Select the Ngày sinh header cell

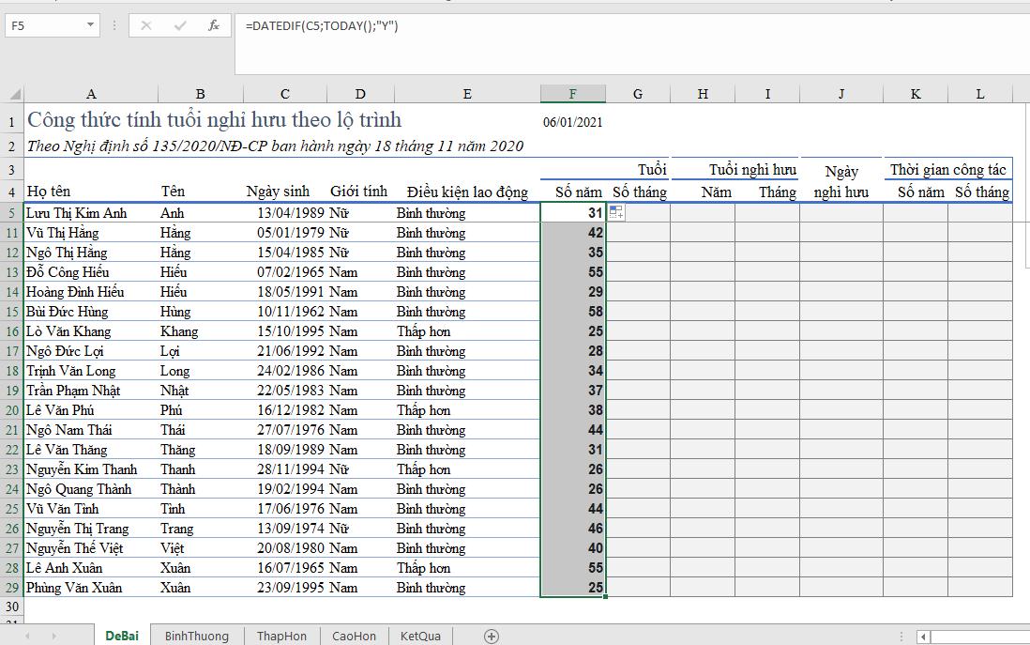point(284,192)
